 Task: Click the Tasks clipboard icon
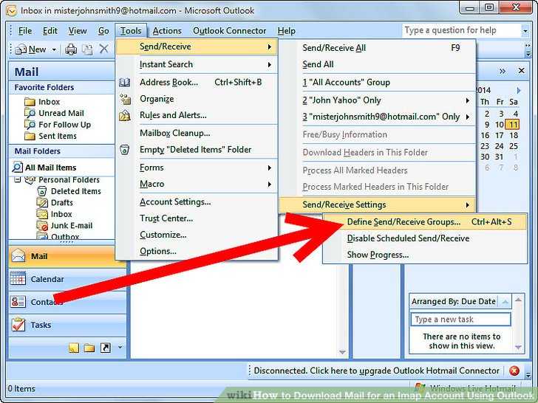[x=18, y=325]
